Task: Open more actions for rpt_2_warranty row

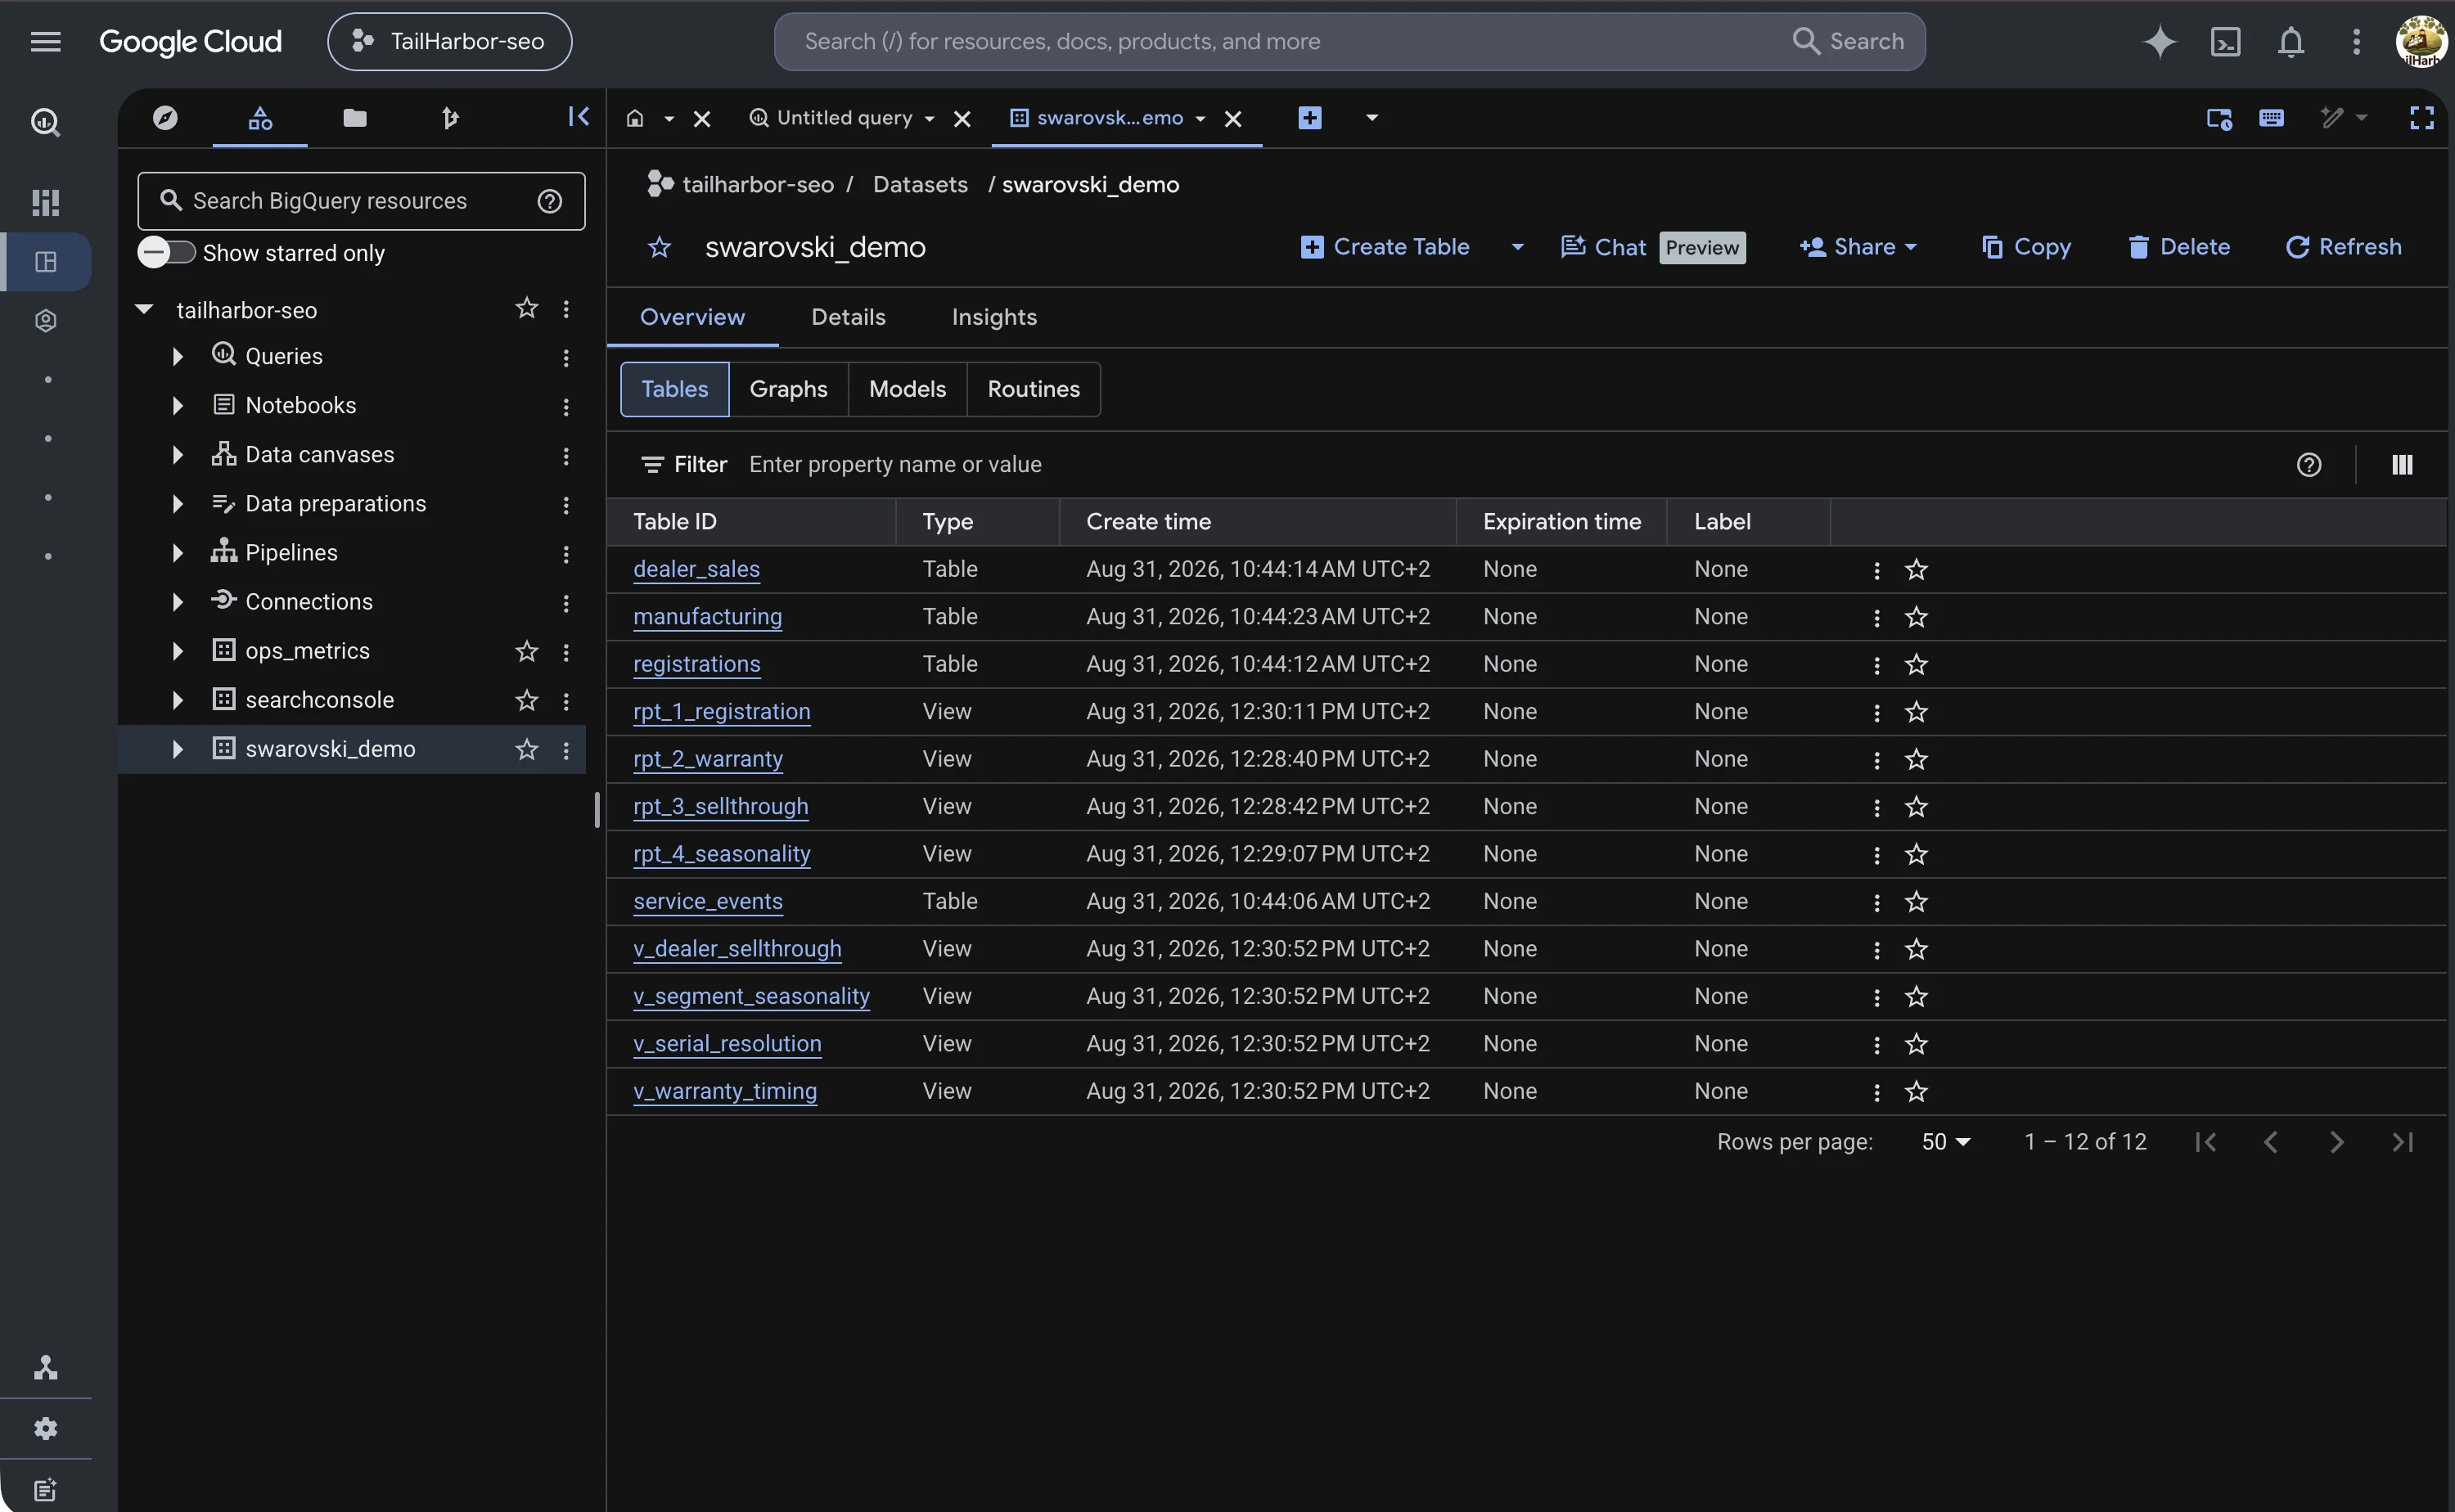Action: click(x=1876, y=760)
